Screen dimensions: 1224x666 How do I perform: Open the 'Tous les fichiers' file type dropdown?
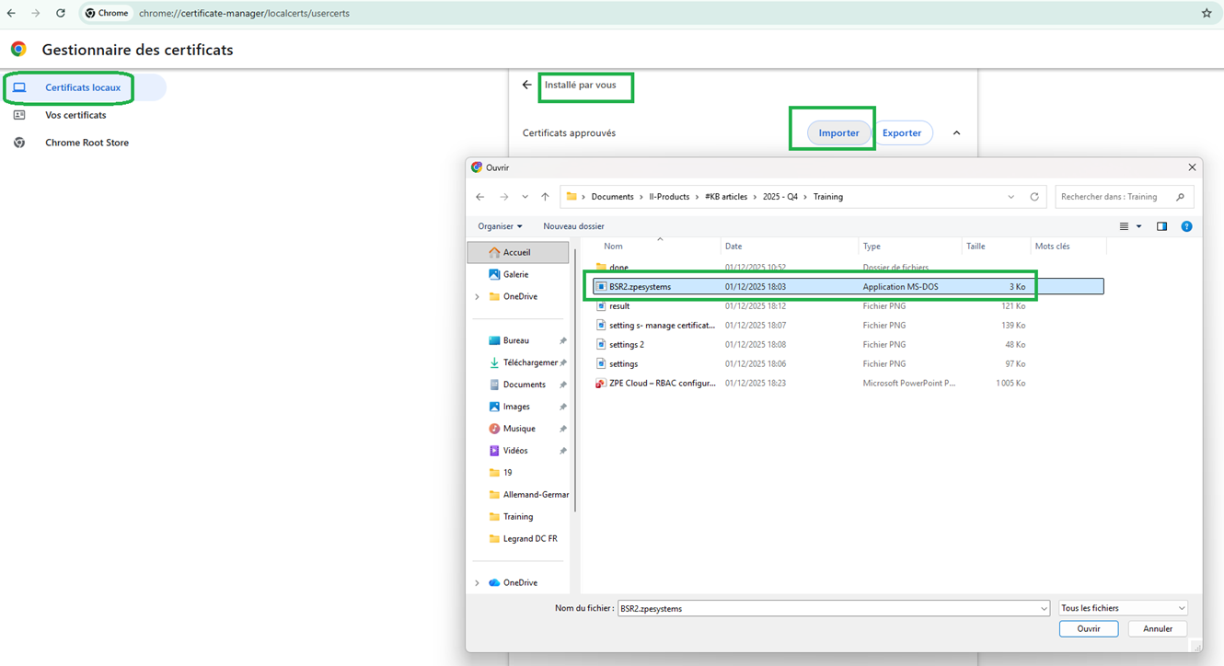point(1123,608)
